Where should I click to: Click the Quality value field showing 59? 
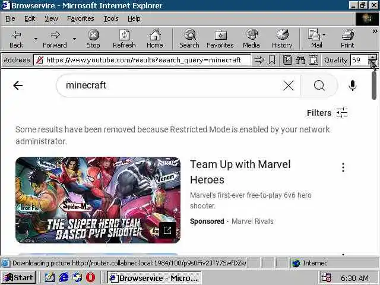359,60
